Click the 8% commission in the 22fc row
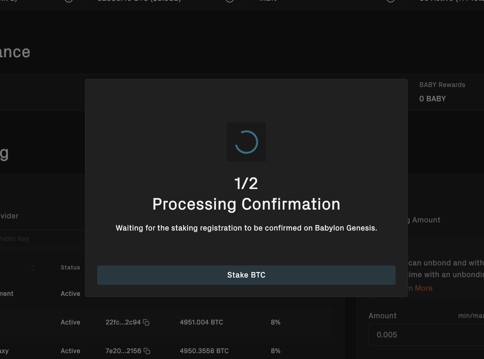Image resolution: width=484 pixels, height=359 pixels. tap(276, 322)
